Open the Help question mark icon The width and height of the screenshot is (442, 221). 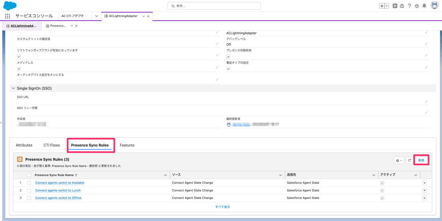[x=409, y=6]
